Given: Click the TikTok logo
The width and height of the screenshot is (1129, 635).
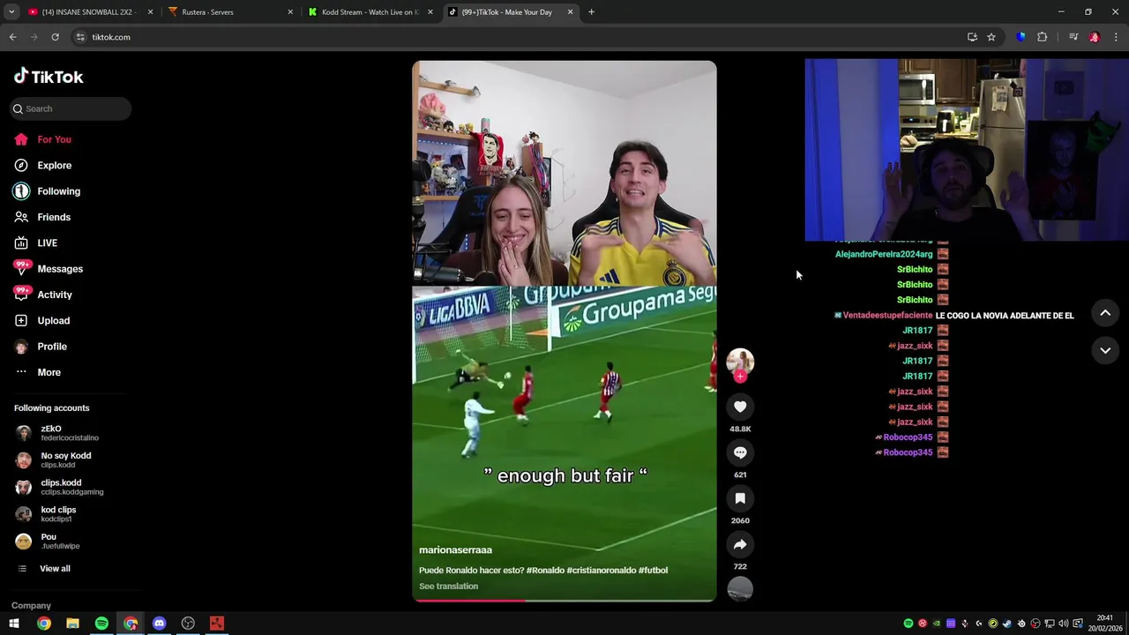Looking at the screenshot, I should (x=49, y=77).
